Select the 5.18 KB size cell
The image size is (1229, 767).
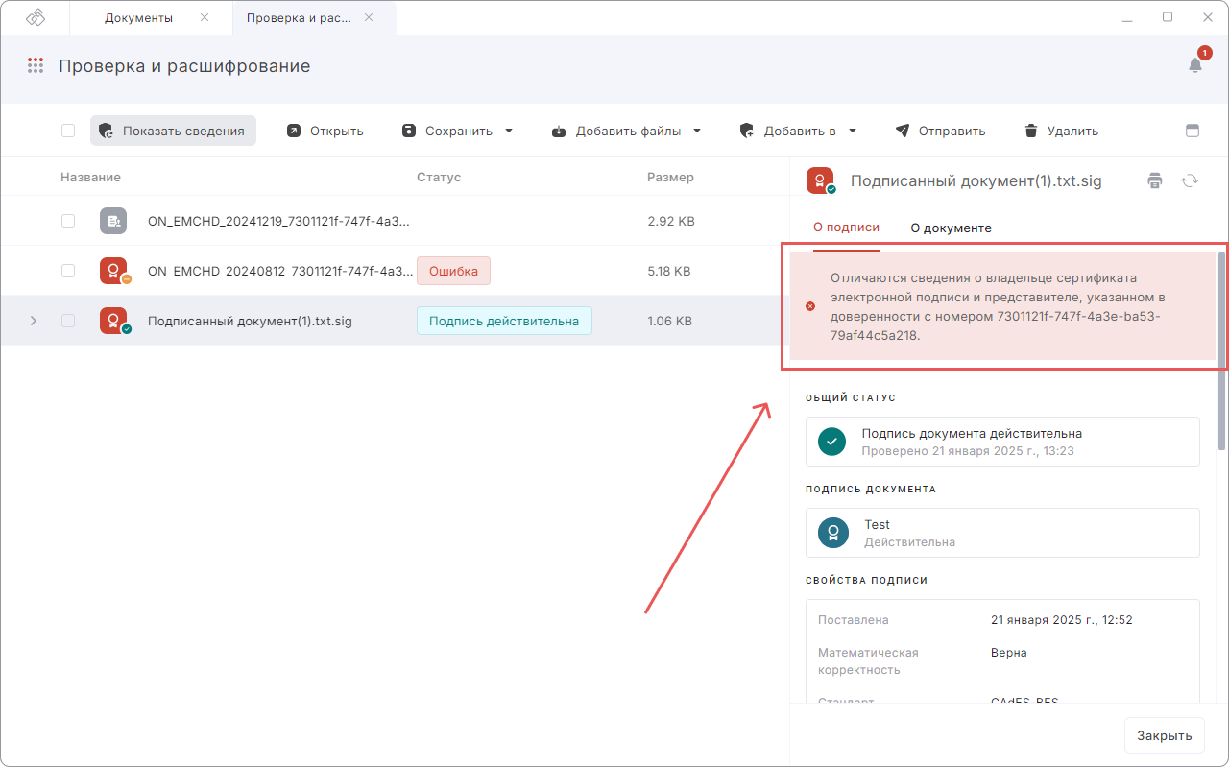(x=669, y=271)
